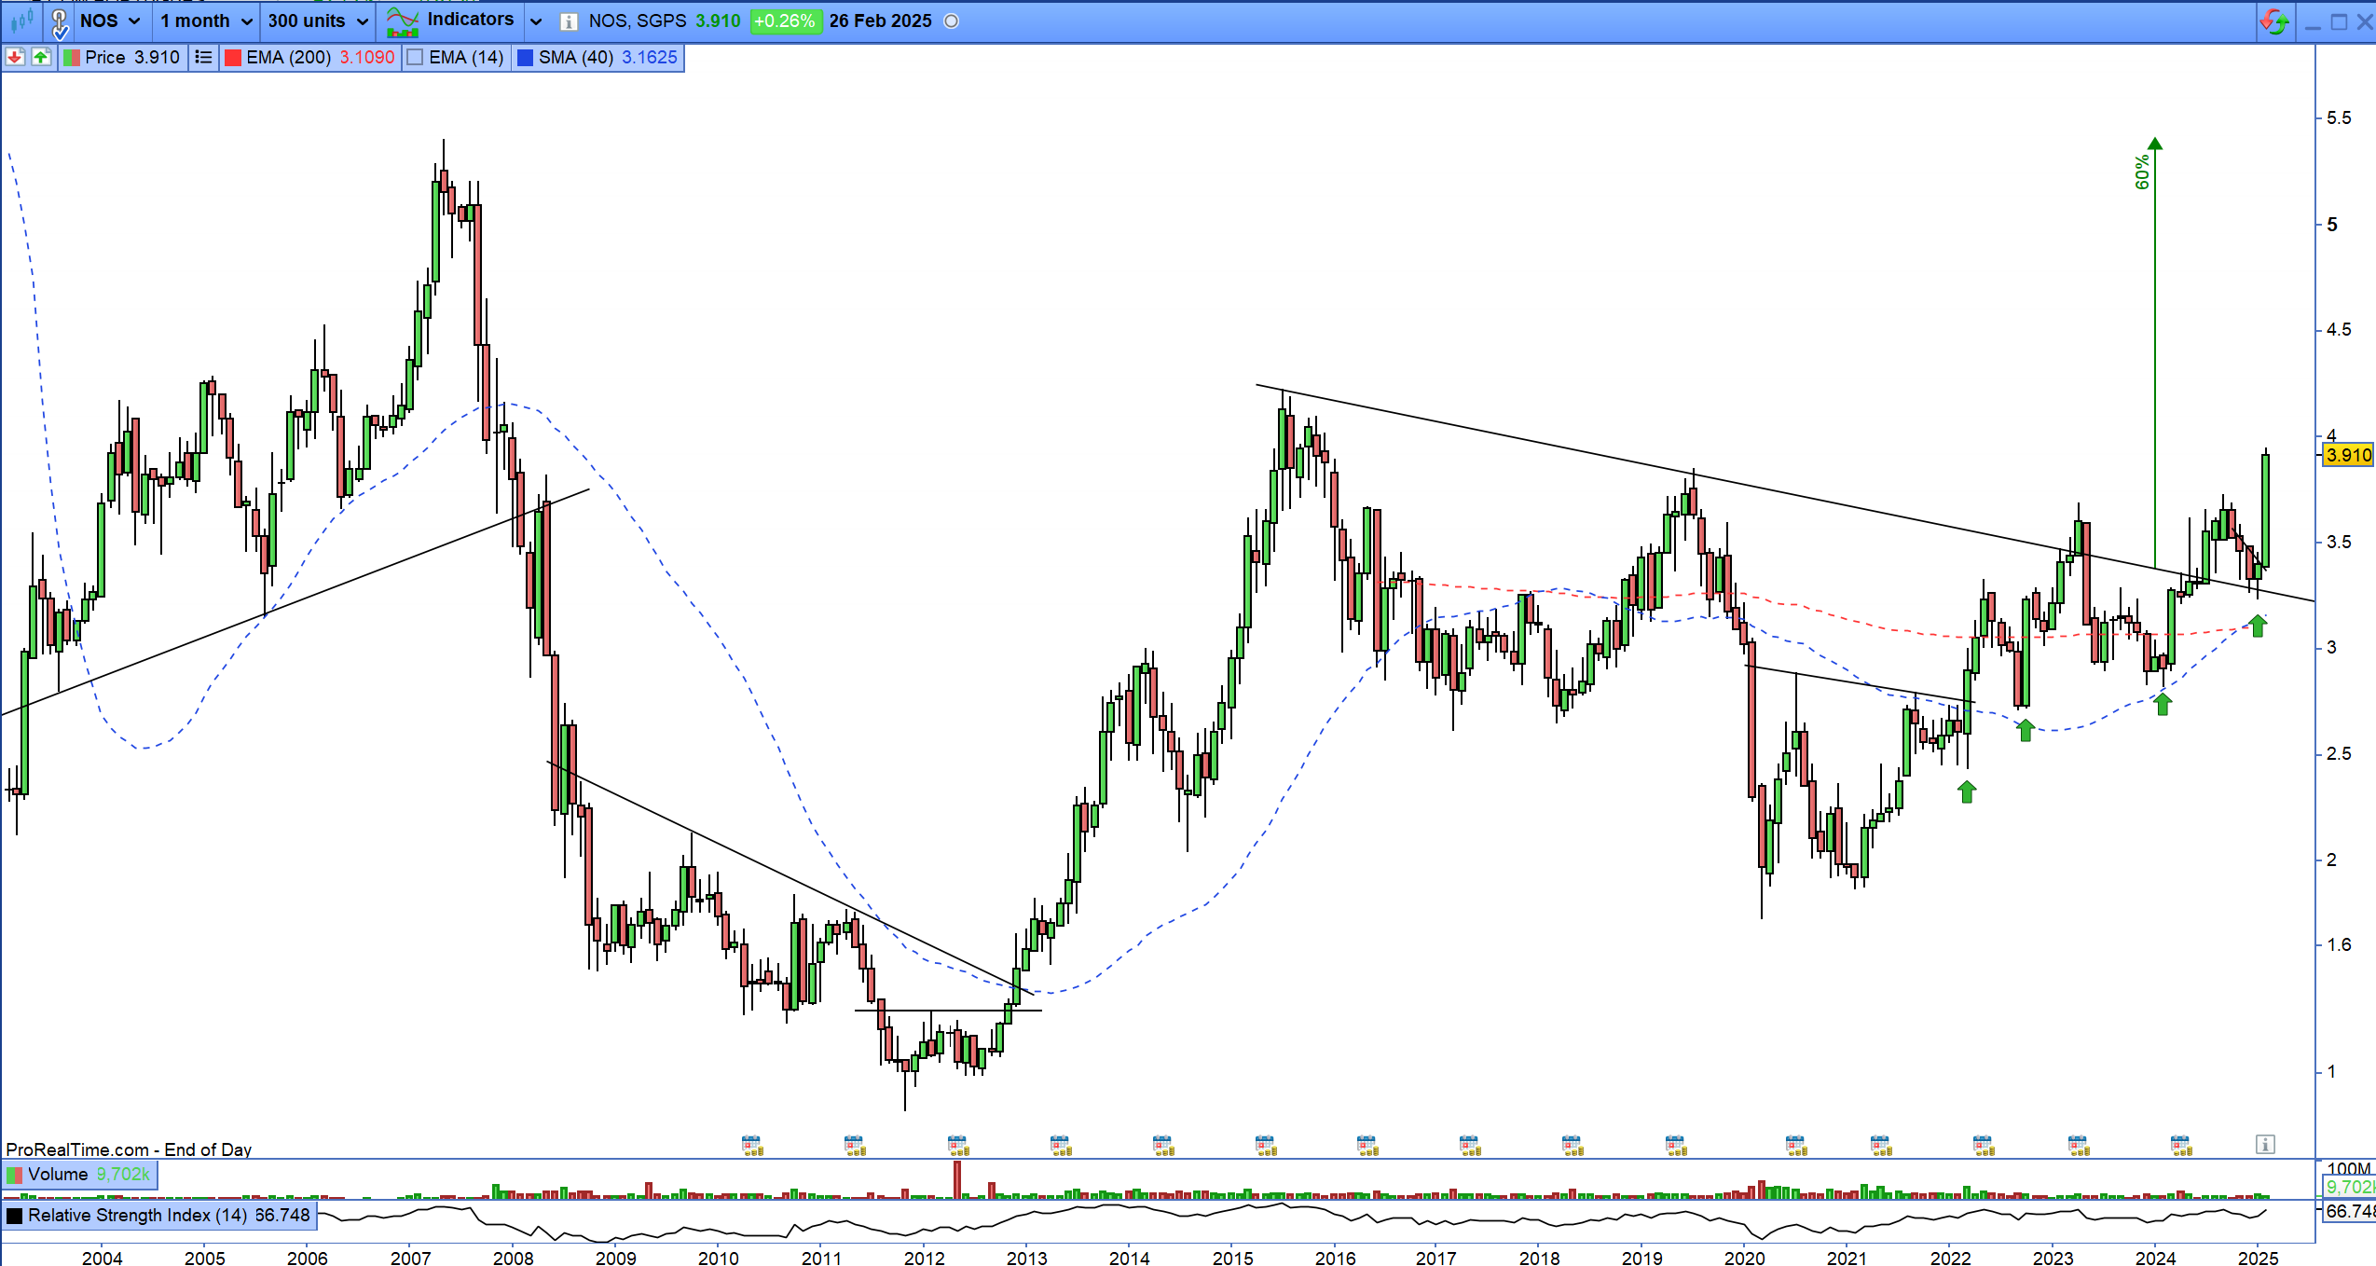The image size is (2376, 1266).
Task: Click the blue SMA (40) color swatch
Action: 525,57
